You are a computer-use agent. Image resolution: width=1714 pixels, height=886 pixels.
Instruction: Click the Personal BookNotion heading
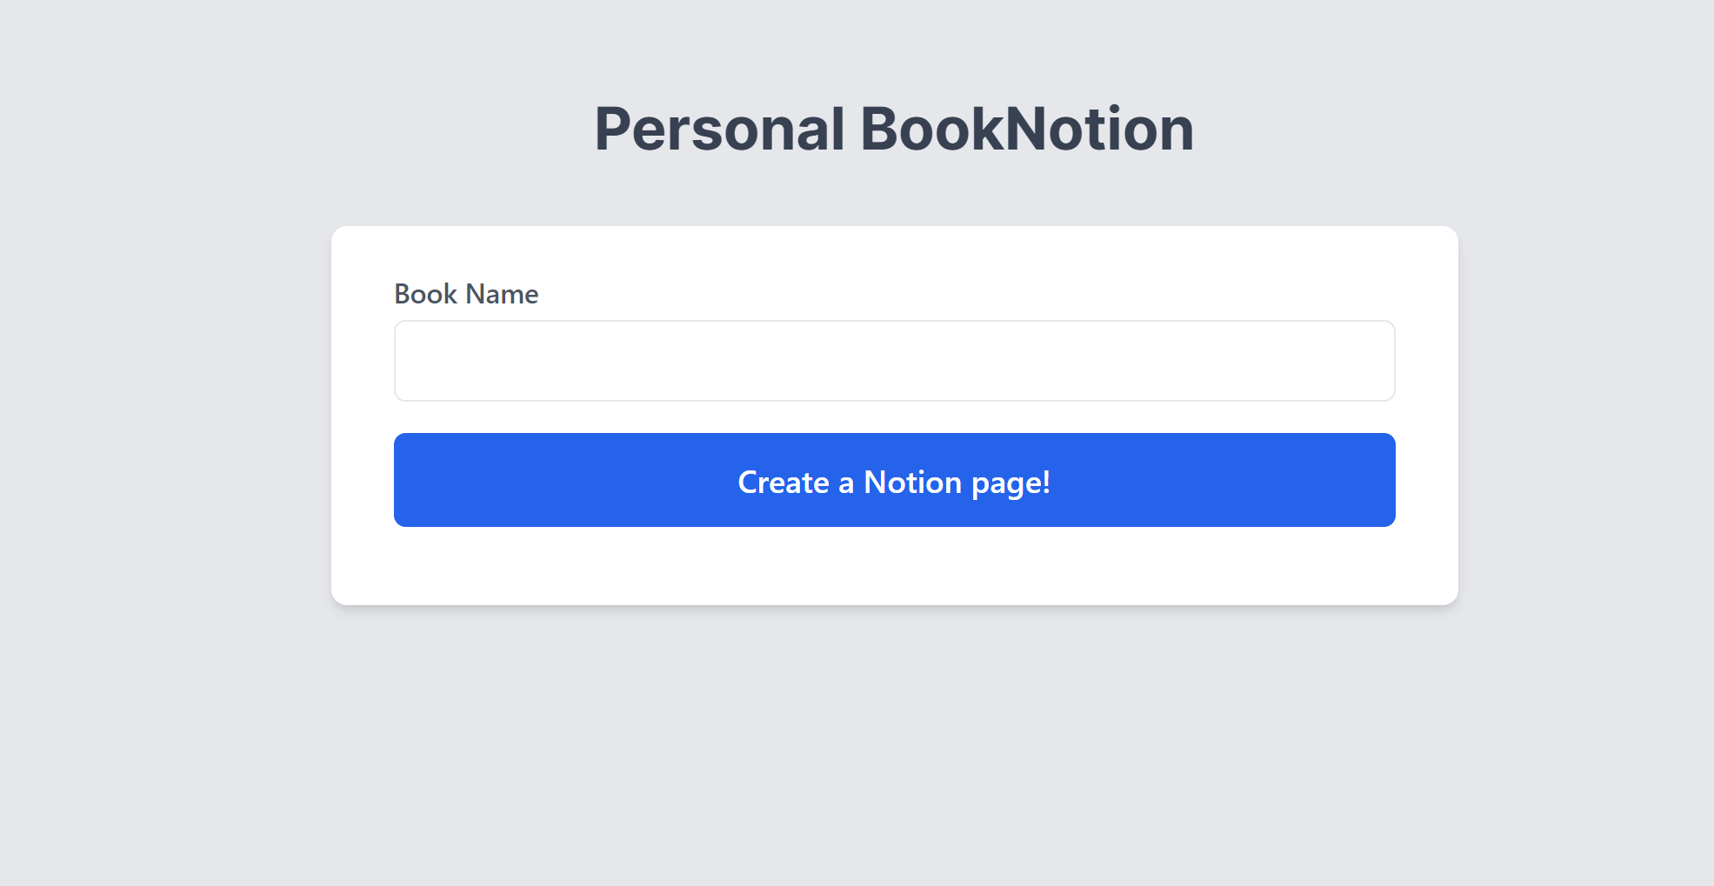point(894,129)
